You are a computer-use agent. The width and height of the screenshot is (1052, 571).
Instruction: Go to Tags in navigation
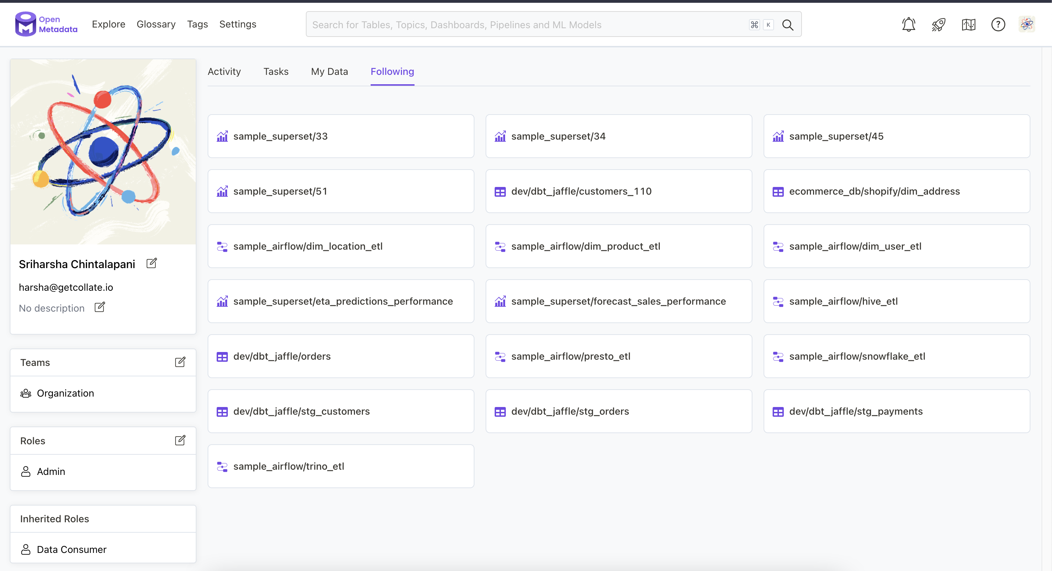click(x=197, y=24)
